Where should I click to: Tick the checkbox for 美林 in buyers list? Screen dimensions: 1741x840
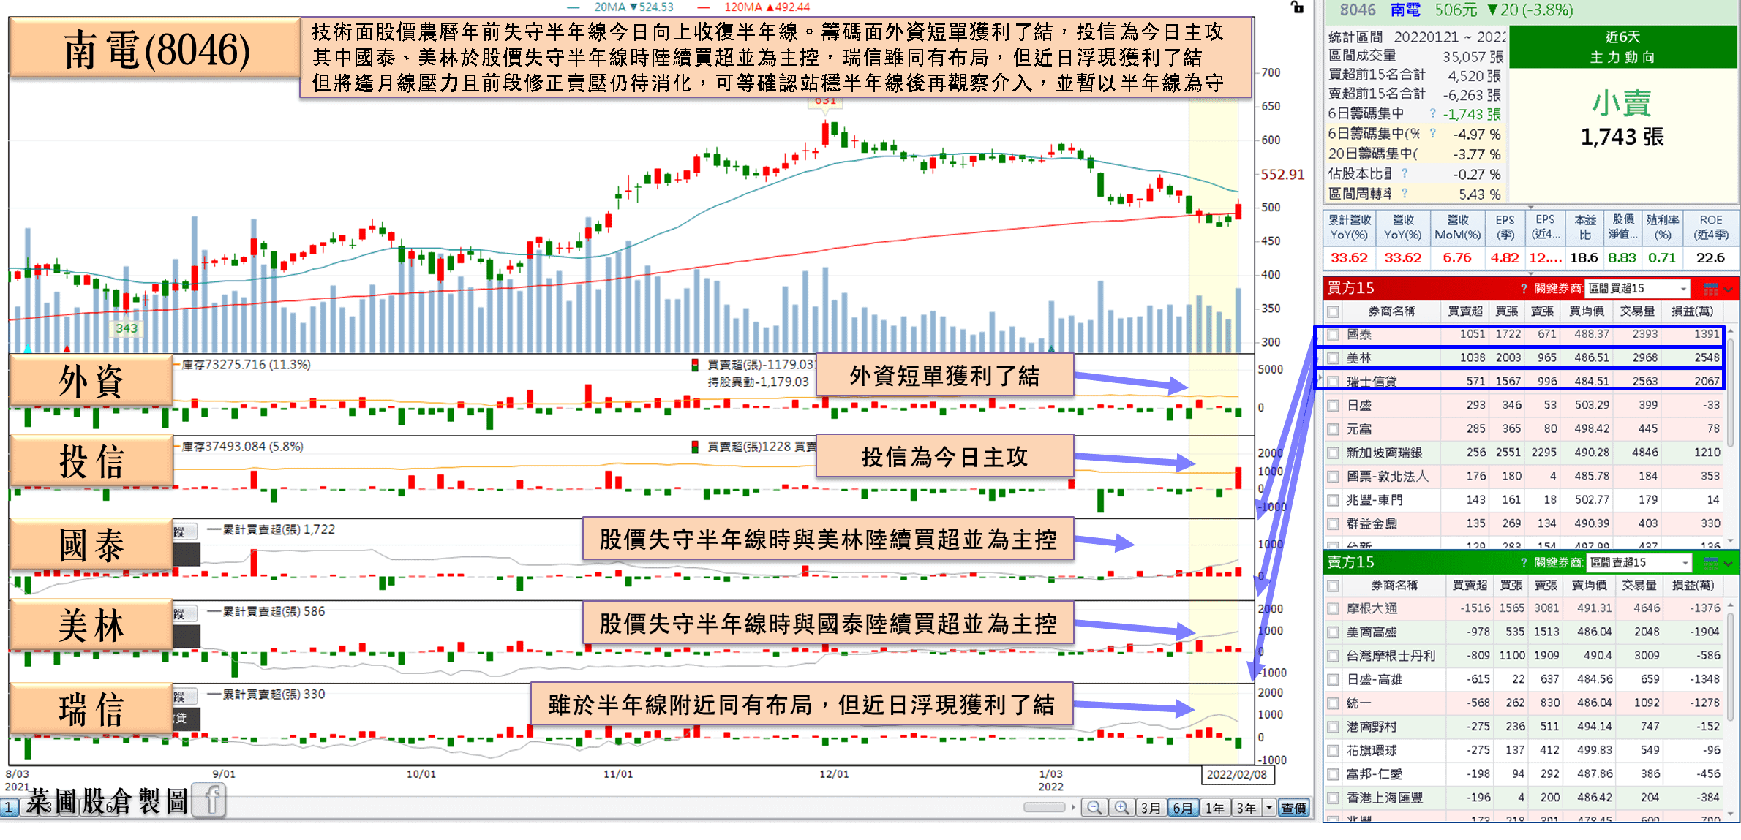pyautogui.click(x=1334, y=358)
